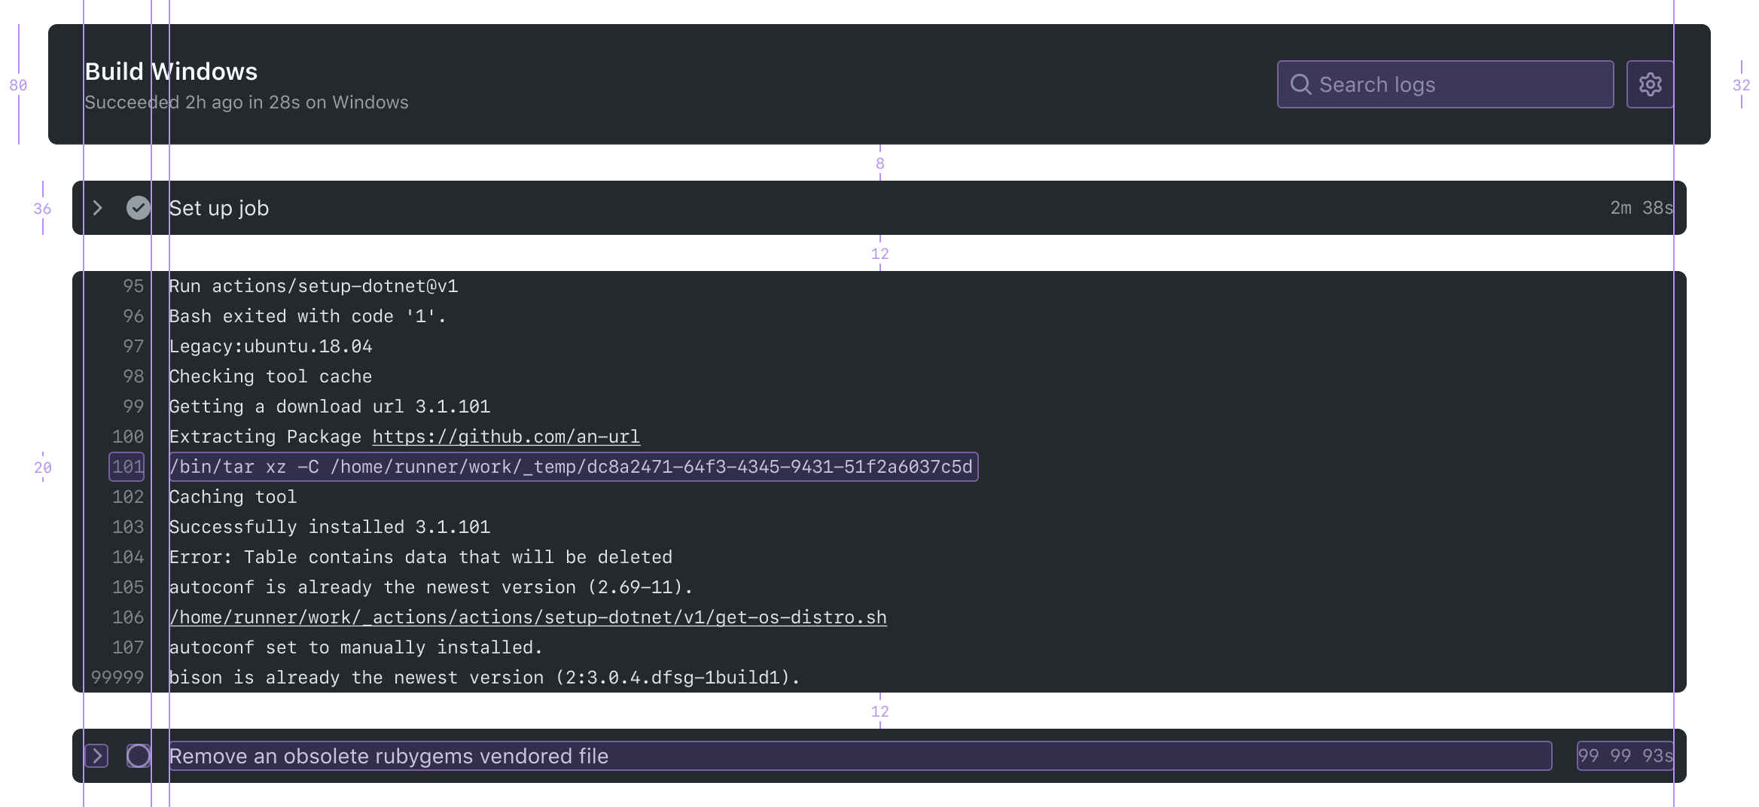The image size is (1759, 807).
Task: Click the 2m 38s step duration
Action: tap(1641, 208)
